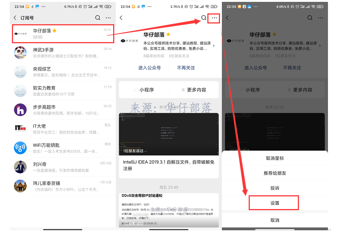
Task: Tap the back arrow beside 订阅号 title
Action: point(15,18)
